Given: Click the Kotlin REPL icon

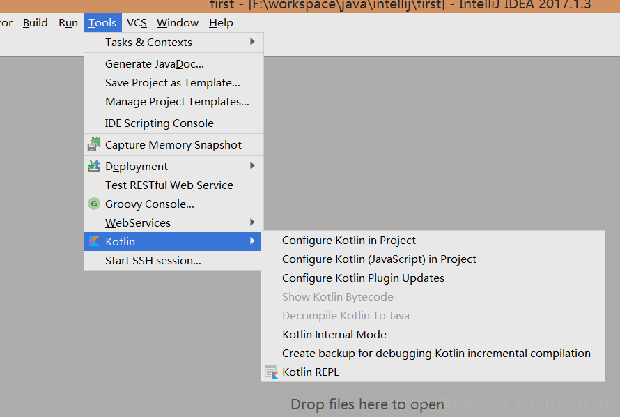Looking at the screenshot, I should (271, 372).
